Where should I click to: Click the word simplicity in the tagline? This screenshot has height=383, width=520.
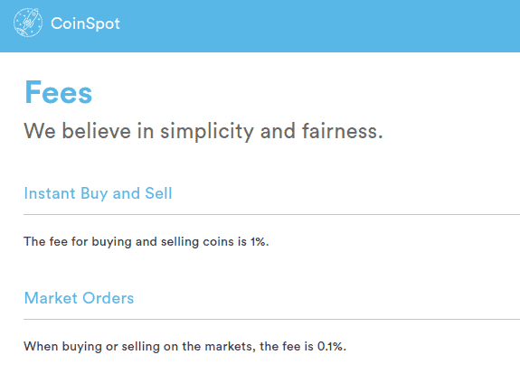tap(206, 132)
